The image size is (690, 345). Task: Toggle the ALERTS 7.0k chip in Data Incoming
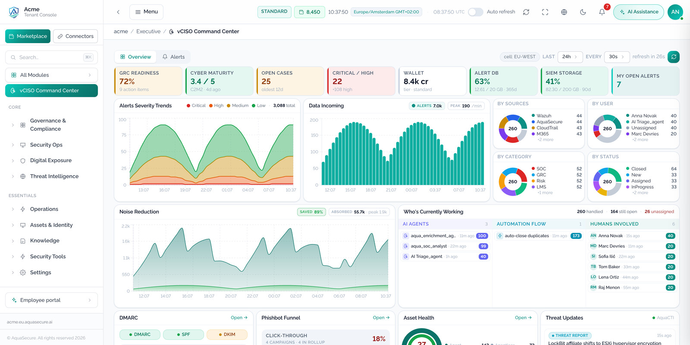pos(427,106)
